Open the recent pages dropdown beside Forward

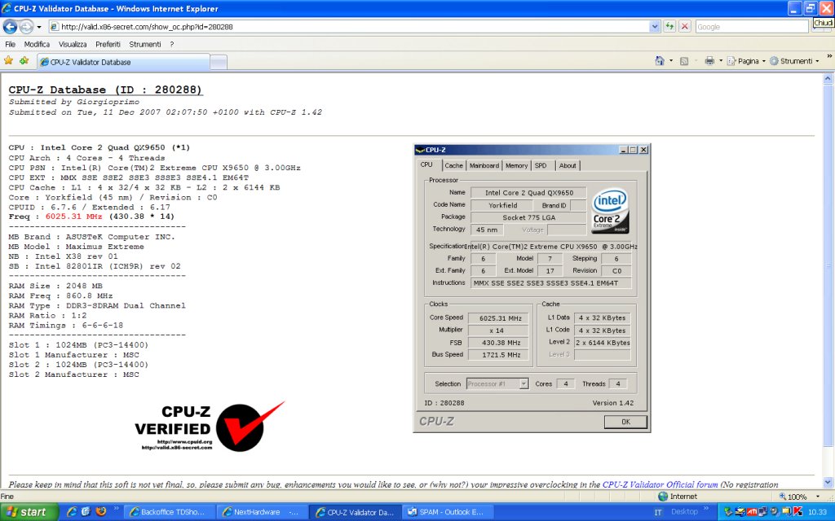(39, 27)
